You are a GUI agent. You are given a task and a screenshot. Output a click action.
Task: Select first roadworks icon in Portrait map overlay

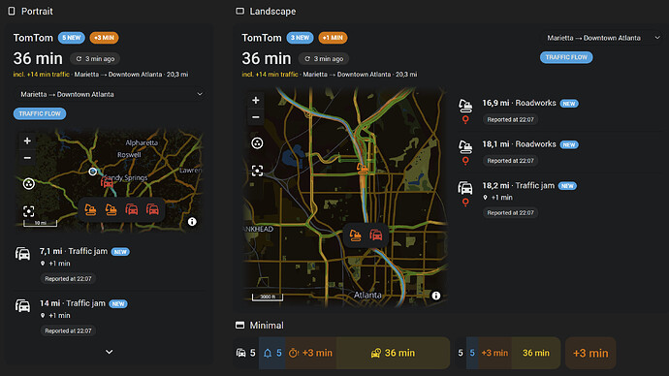point(90,209)
